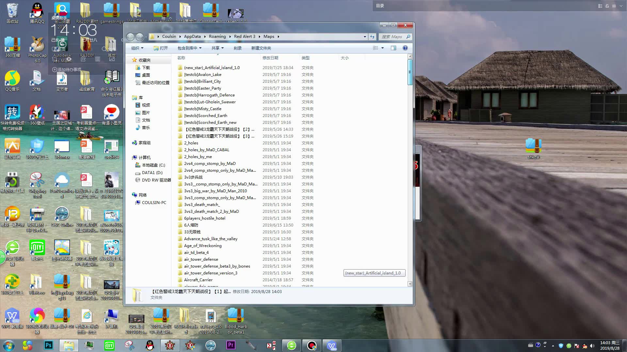The image size is (627, 352).
Task: Toggle the Explorer preview pane button
Action: (x=394, y=48)
